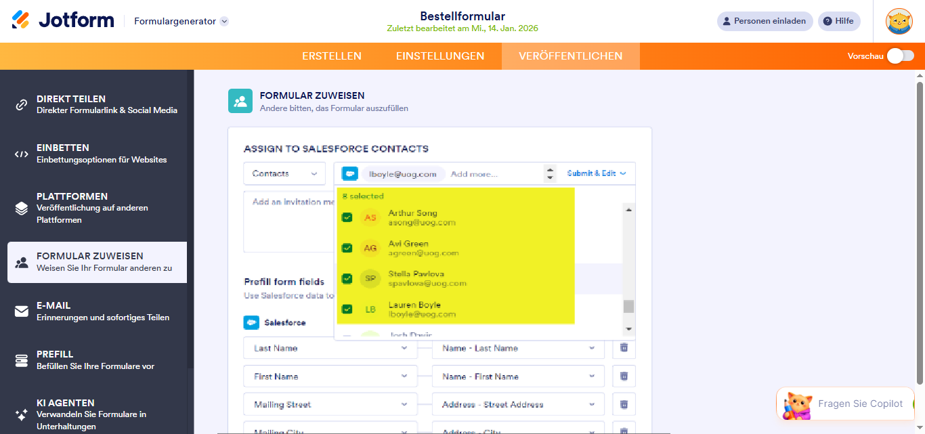Click Lauren Boyle's LB avatar

click(370, 309)
